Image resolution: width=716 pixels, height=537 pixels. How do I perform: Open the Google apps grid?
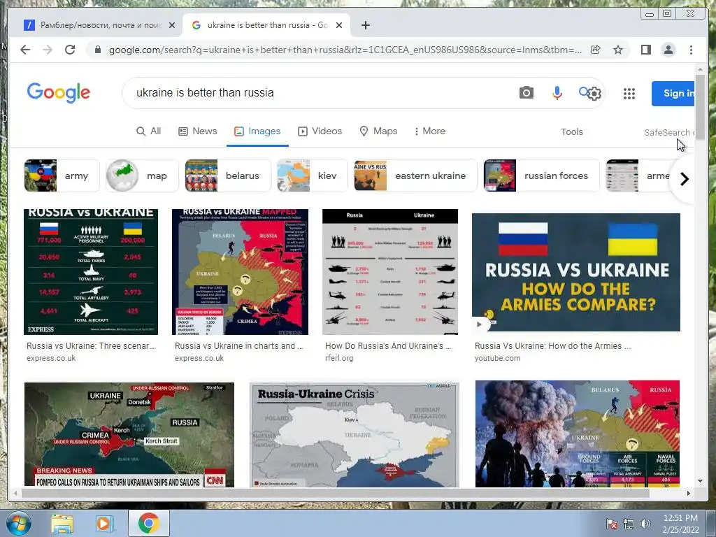(629, 94)
